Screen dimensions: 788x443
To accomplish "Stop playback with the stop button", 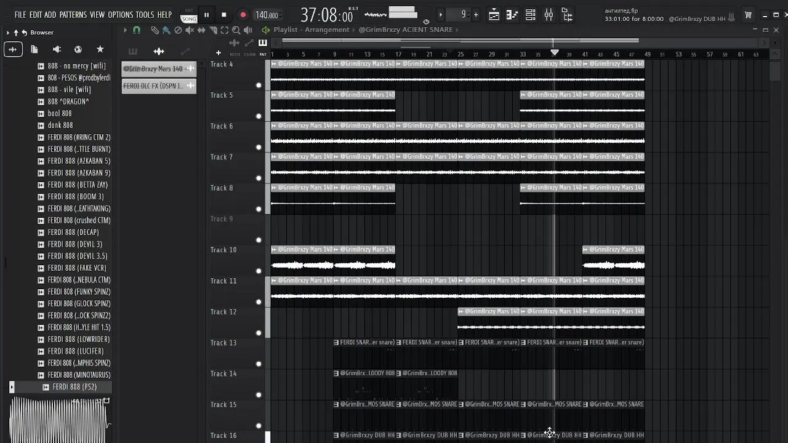I will pos(224,15).
